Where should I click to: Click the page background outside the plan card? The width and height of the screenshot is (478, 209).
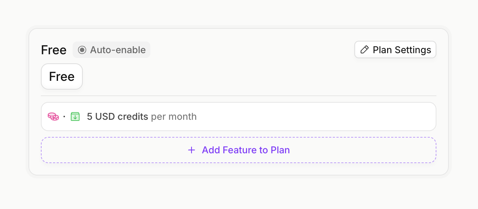(x=237, y=193)
